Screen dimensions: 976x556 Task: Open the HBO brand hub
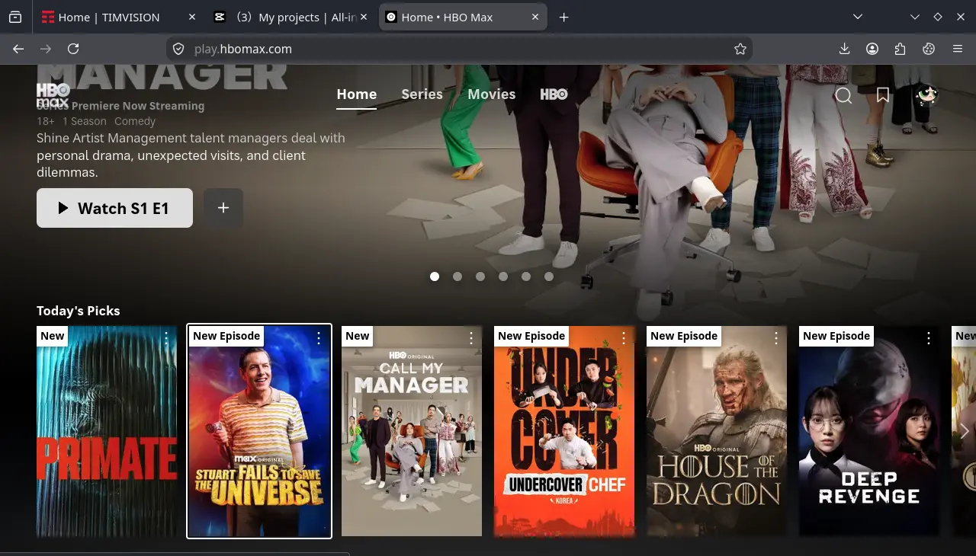pos(554,94)
